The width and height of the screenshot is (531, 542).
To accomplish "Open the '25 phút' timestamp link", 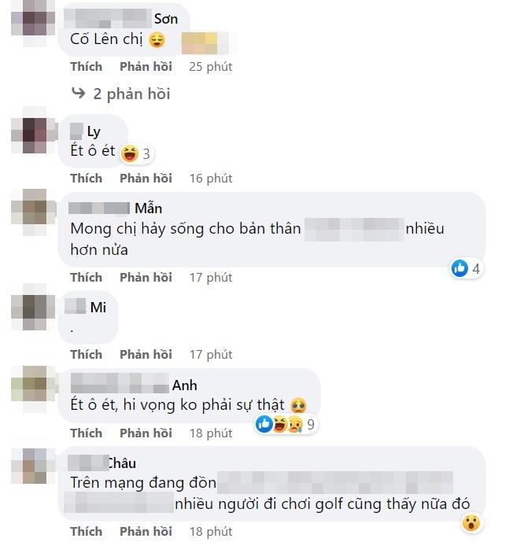I will [x=211, y=66].
